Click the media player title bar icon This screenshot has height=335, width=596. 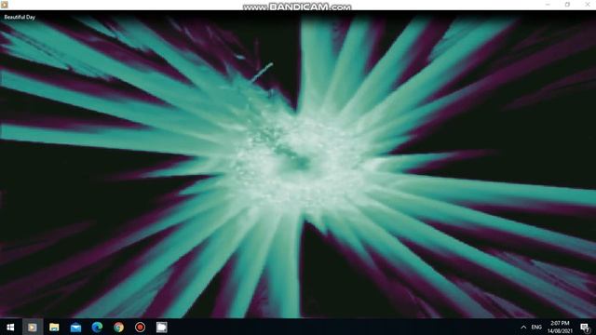click(x=4, y=5)
